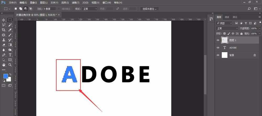Pick the Eyedropper tool
Image resolution: width=262 pixels, height=116 pixels.
pos(10,30)
